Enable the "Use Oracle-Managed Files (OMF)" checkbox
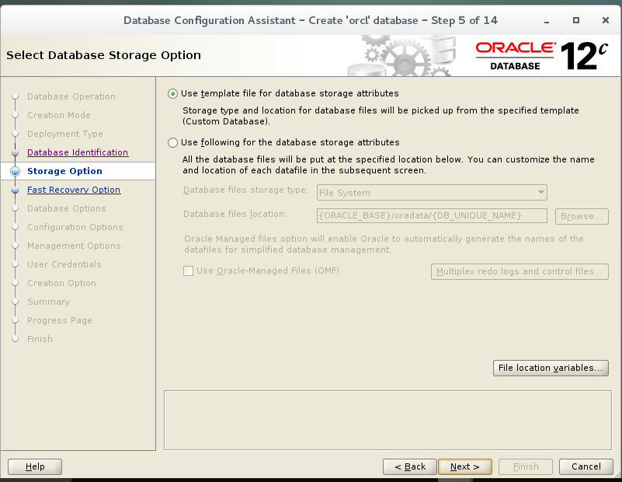Image resolution: width=622 pixels, height=482 pixels. [188, 271]
